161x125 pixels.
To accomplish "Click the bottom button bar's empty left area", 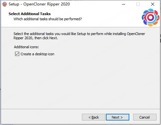I will click(41, 117).
